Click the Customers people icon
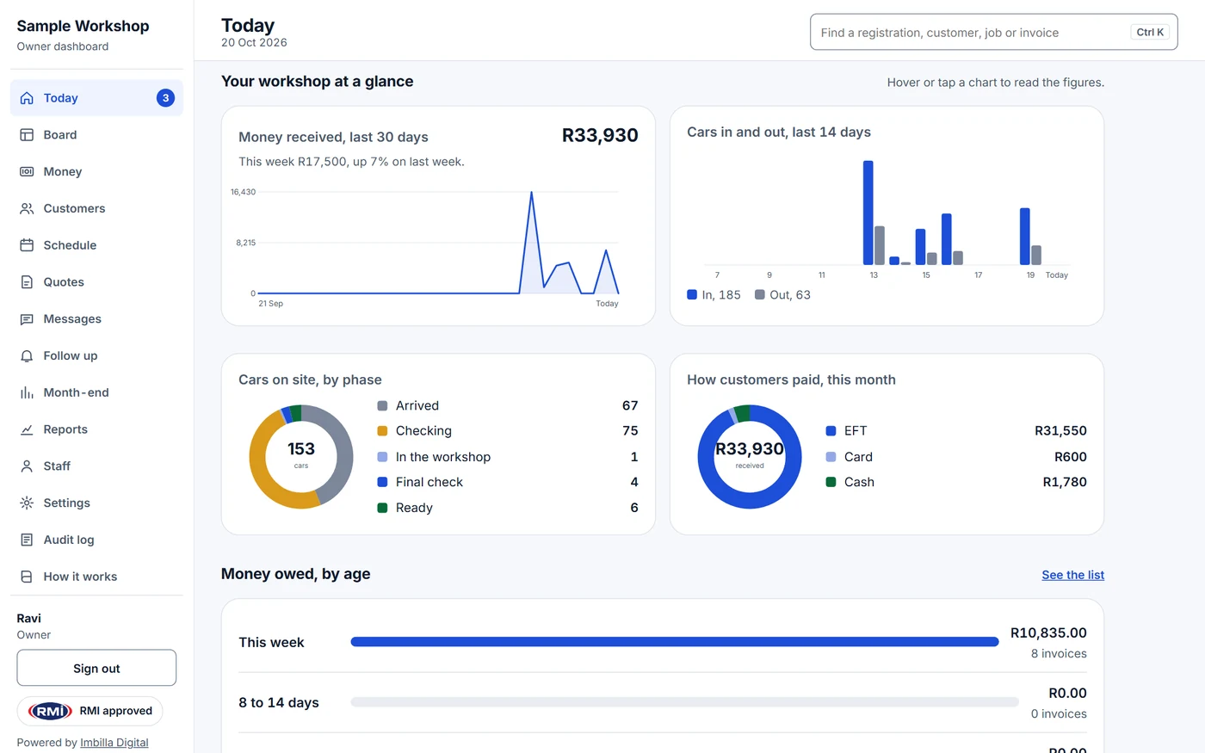Image resolution: width=1205 pixels, height=753 pixels. 27,208
